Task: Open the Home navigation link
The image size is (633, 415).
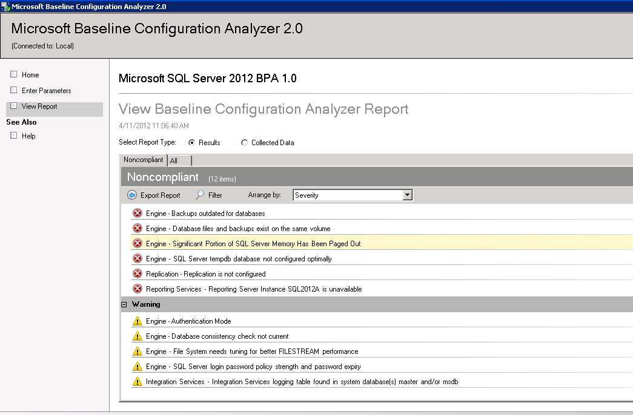Action: [30, 75]
